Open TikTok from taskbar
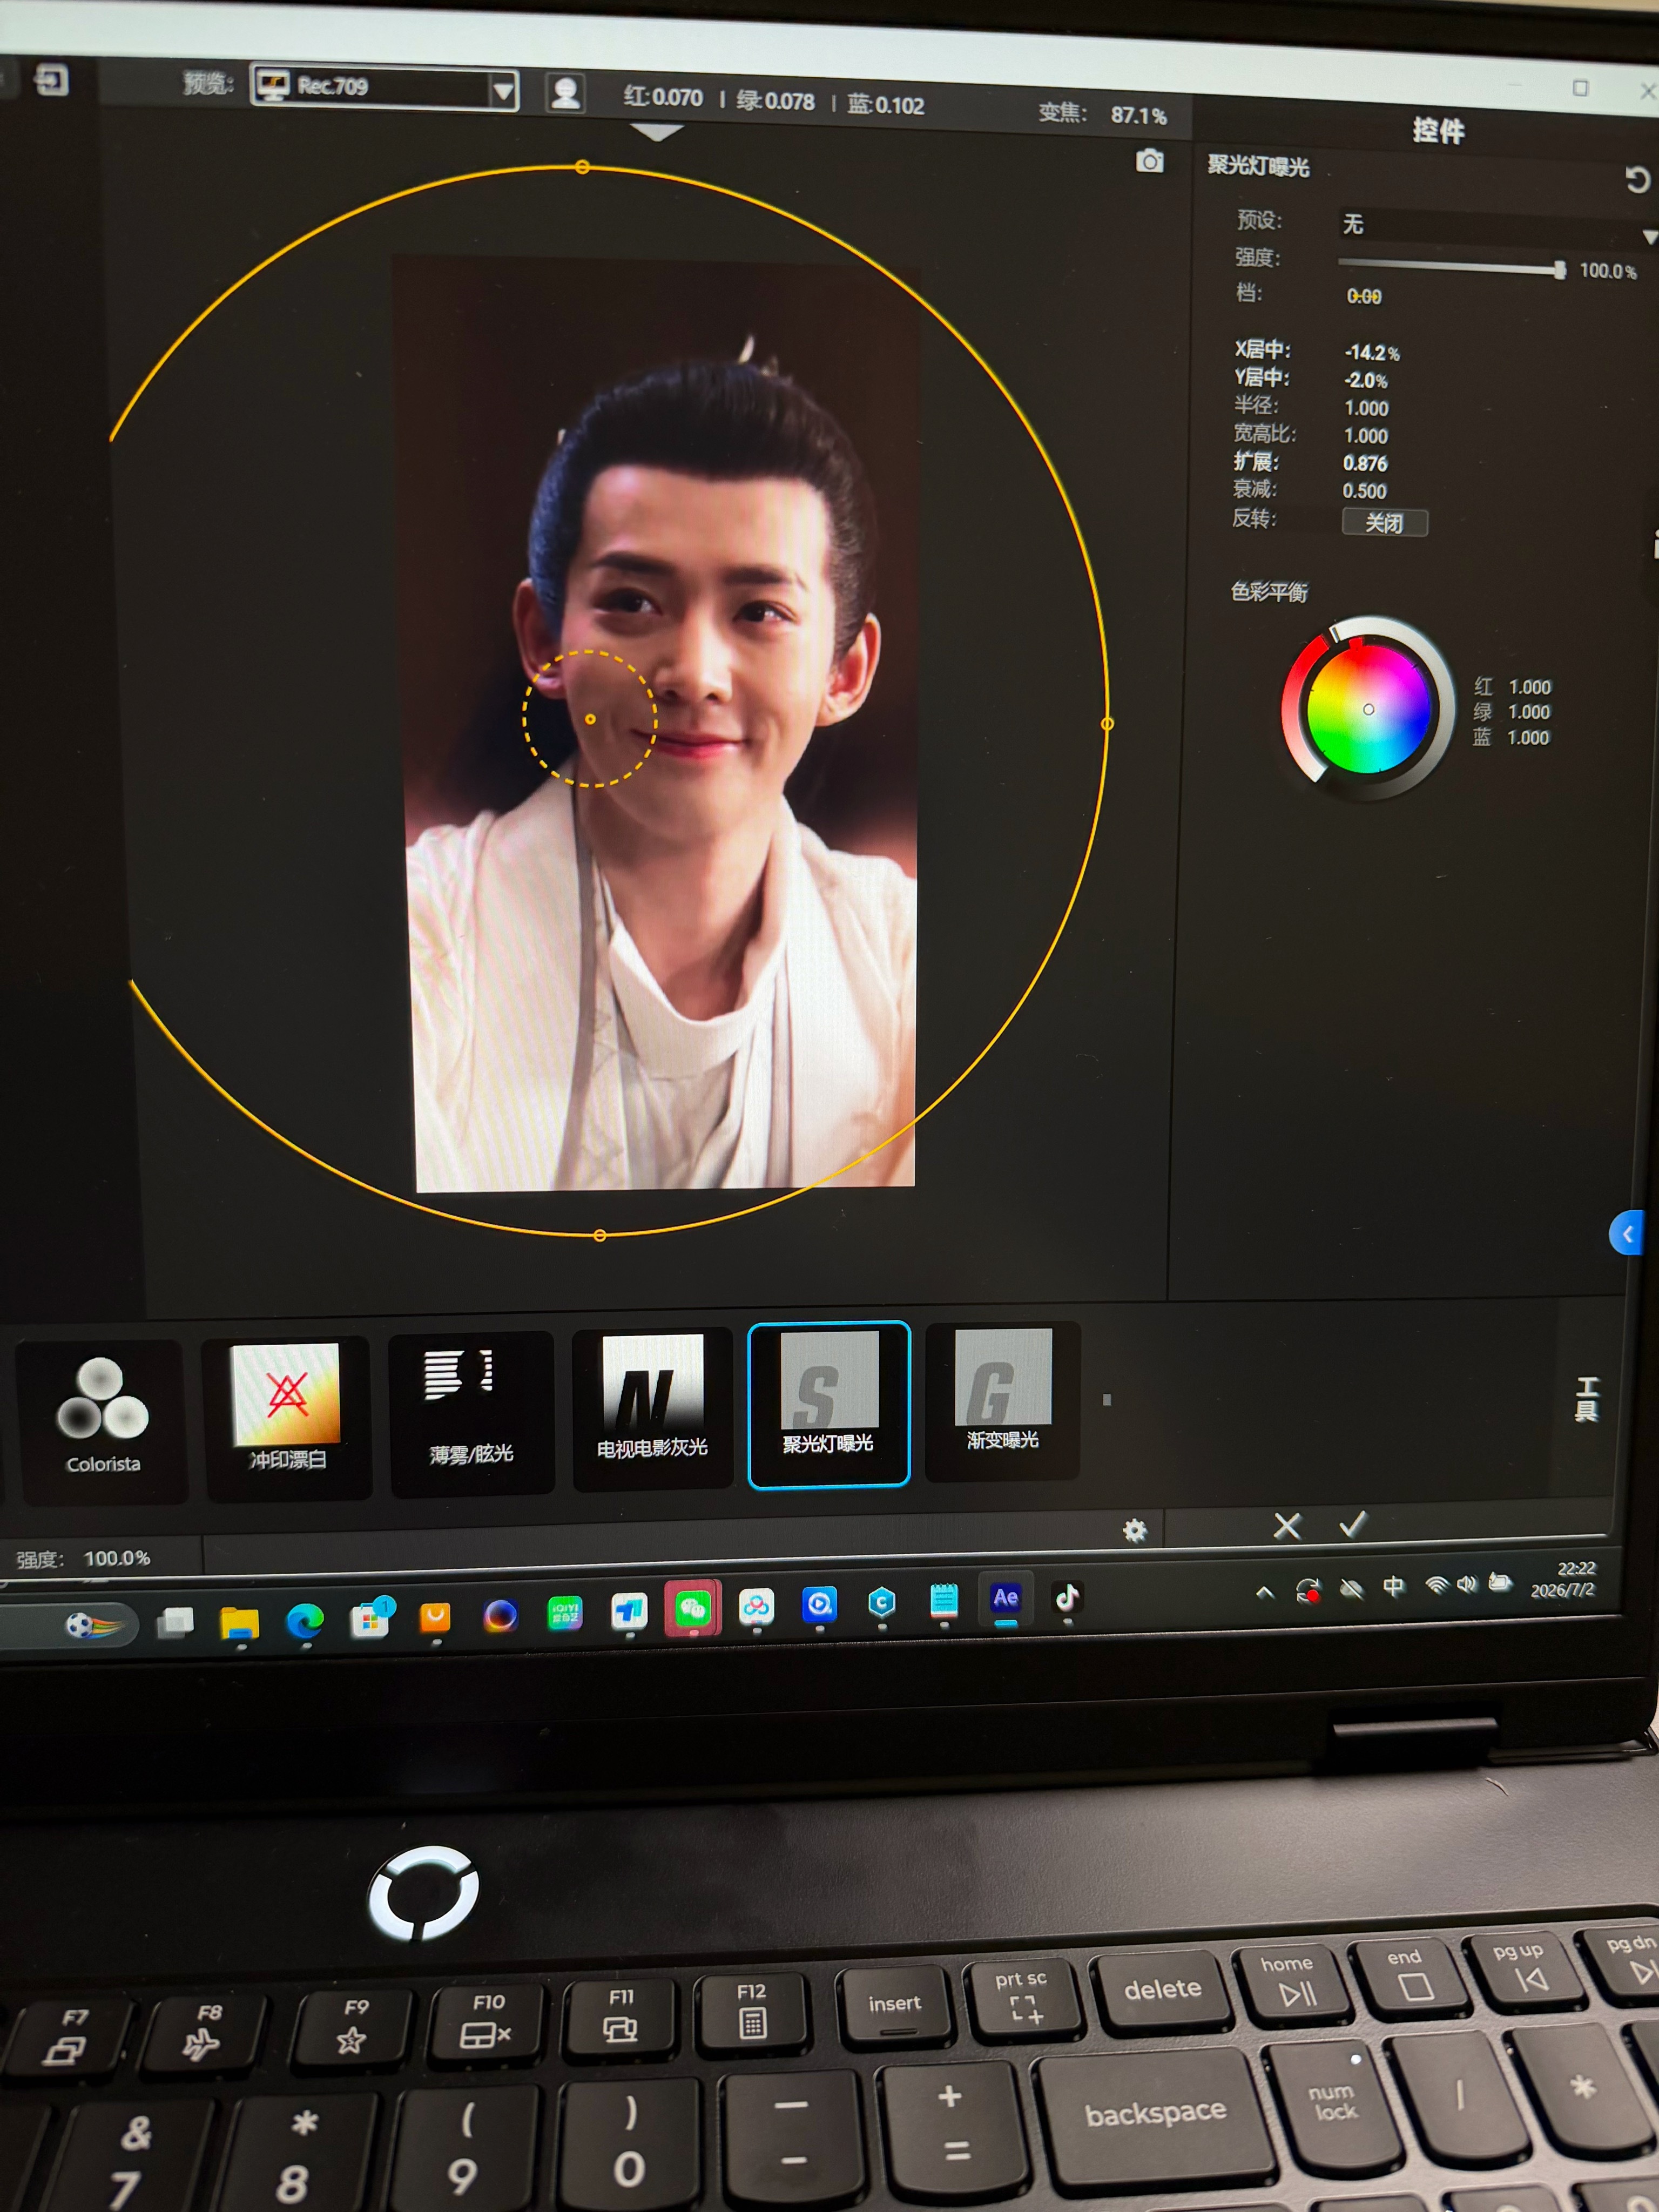The height and width of the screenshot is (2212, 1659). [x=1067, y=1597]
